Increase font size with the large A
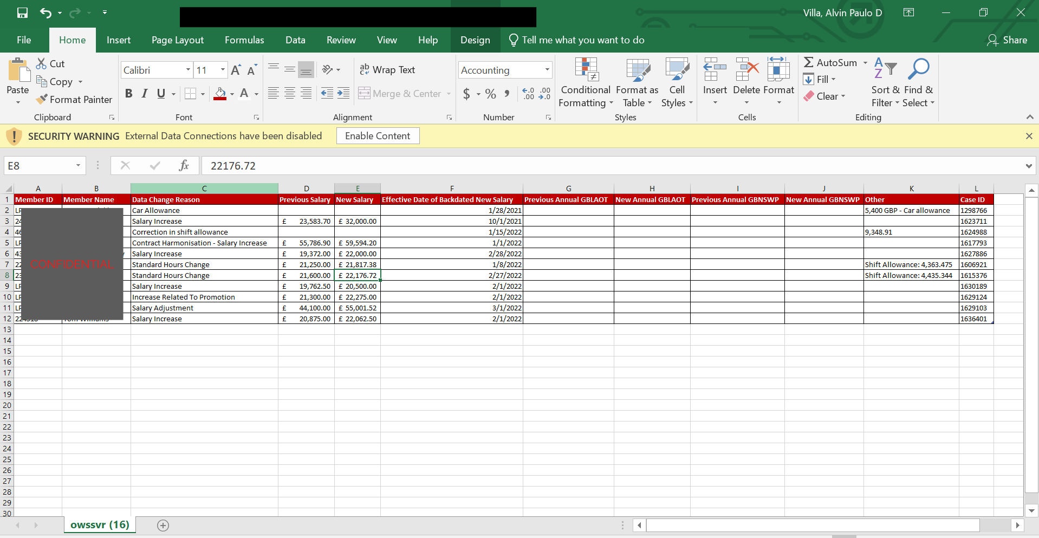Image resolution: width=1039 pixels, height=538 pixels. 236,70
